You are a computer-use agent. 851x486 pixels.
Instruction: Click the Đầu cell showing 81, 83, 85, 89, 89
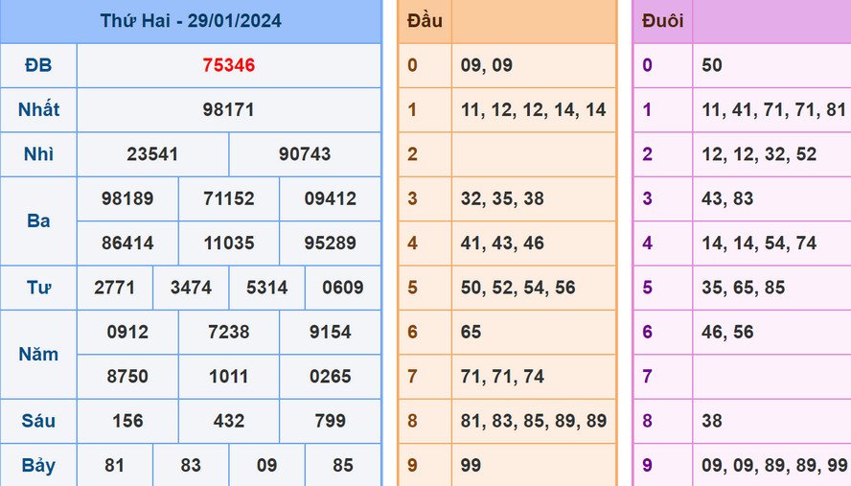(533, 421)
